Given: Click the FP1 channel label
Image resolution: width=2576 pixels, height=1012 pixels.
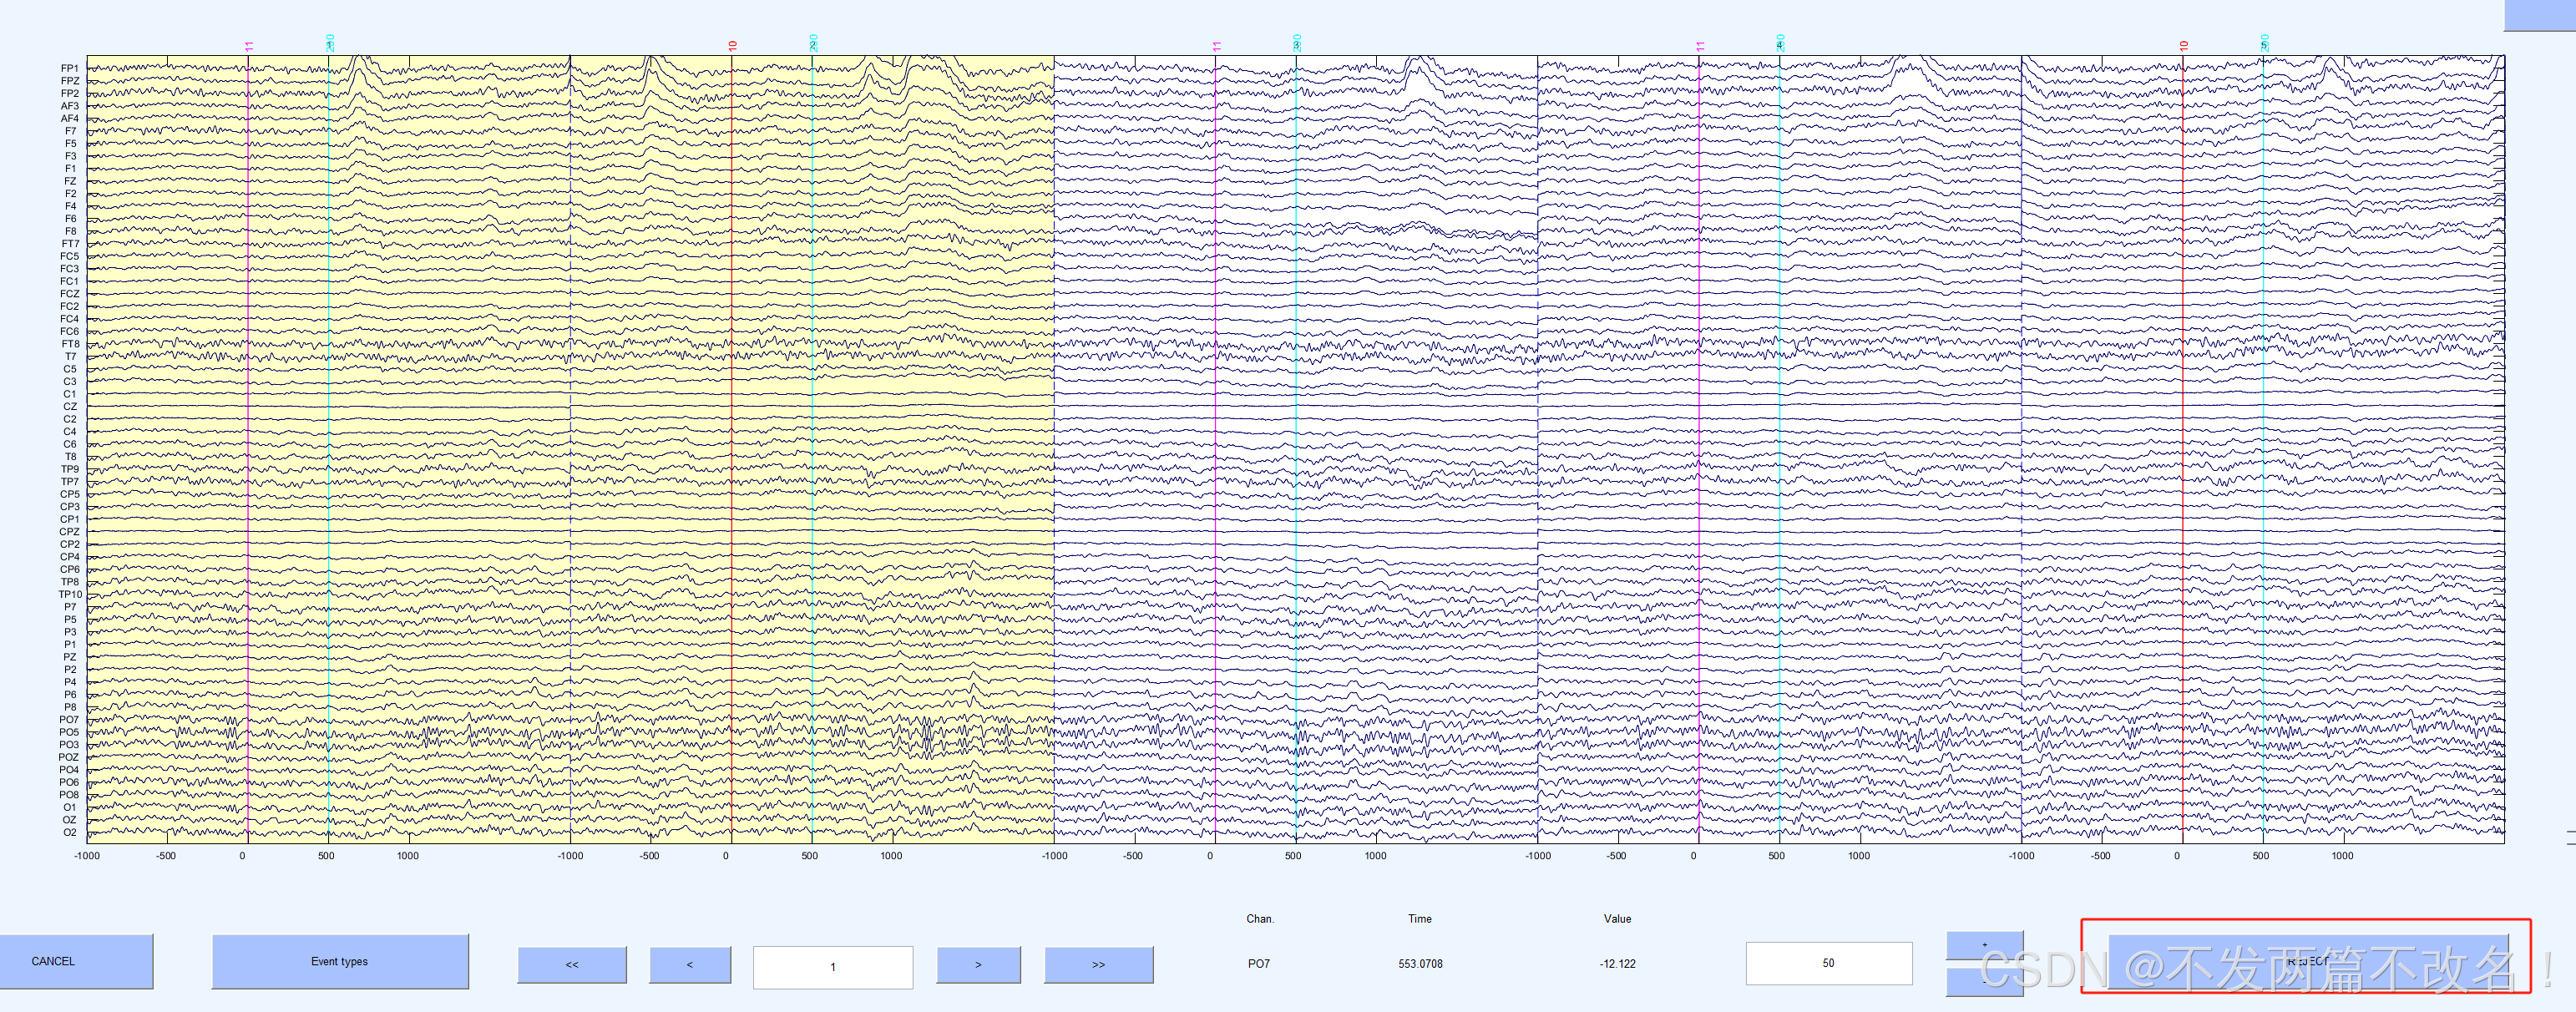Looking at the screenshot, I should [x=69, y=69].
